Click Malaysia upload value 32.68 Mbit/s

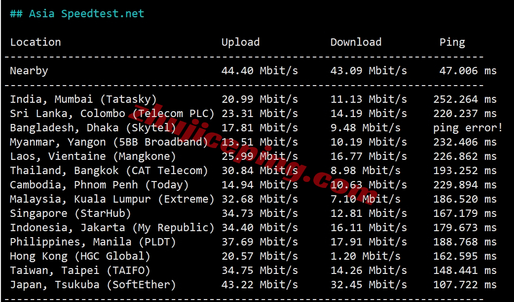[259, 199]
